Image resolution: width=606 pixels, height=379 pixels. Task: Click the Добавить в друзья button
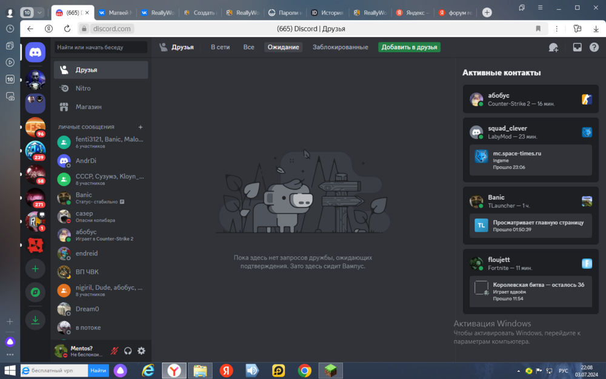[x=409, y=47]
